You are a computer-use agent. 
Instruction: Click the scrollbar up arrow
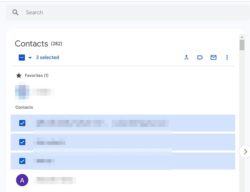coord(242,37)
